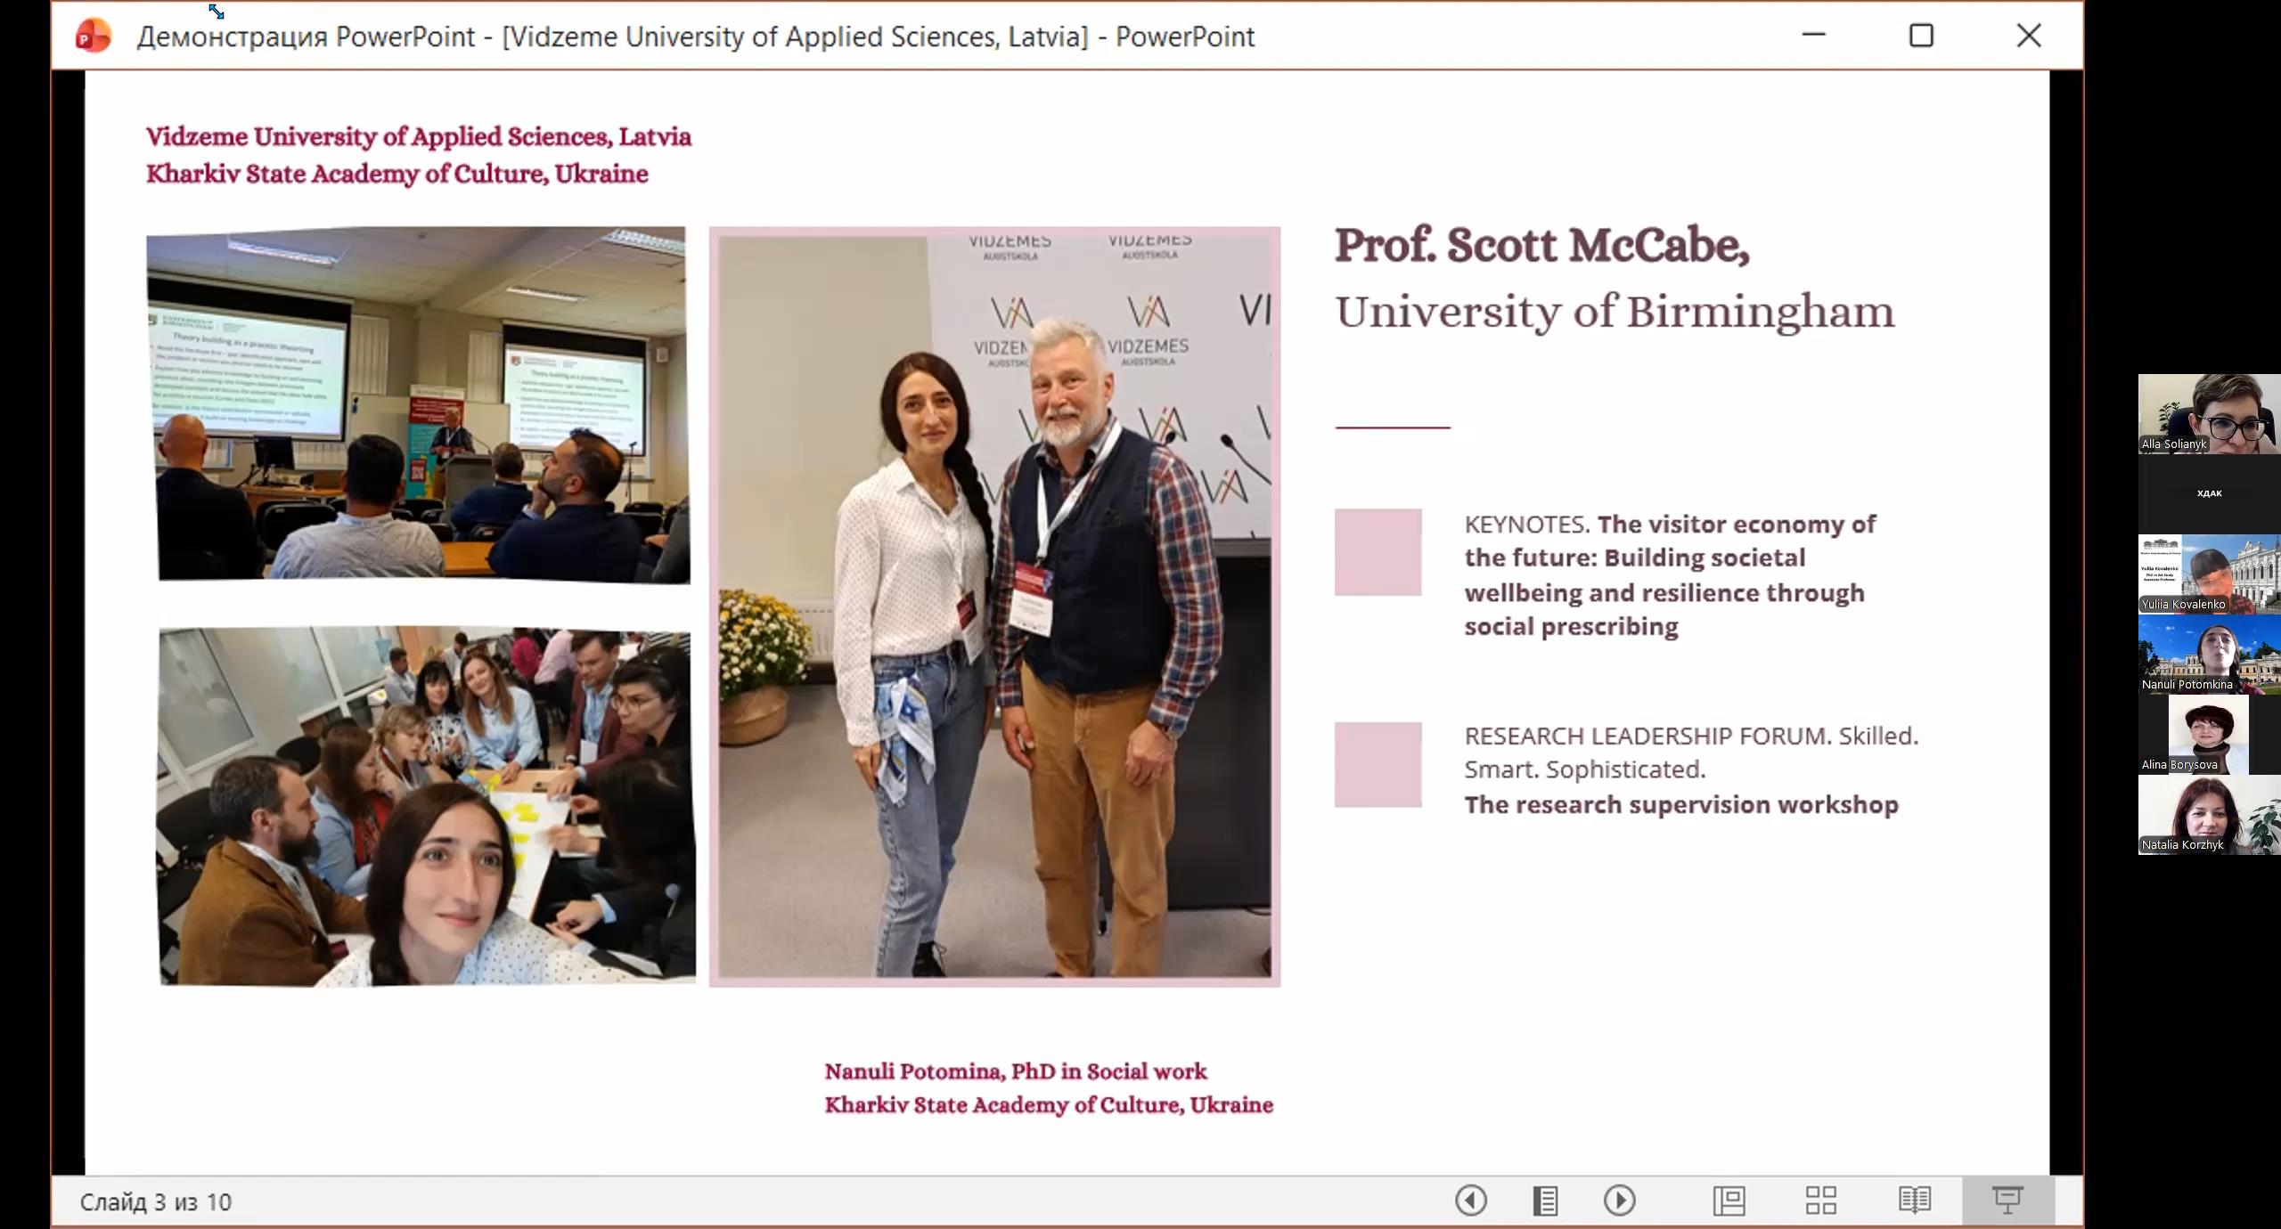Select the ХДАК participant tile
2281x1229 pixels.
click(2208, 493)
